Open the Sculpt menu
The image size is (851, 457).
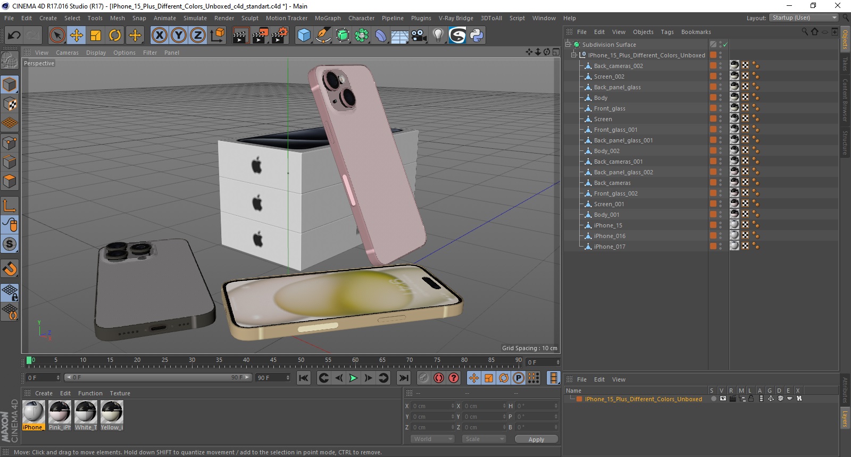[249, 18]
